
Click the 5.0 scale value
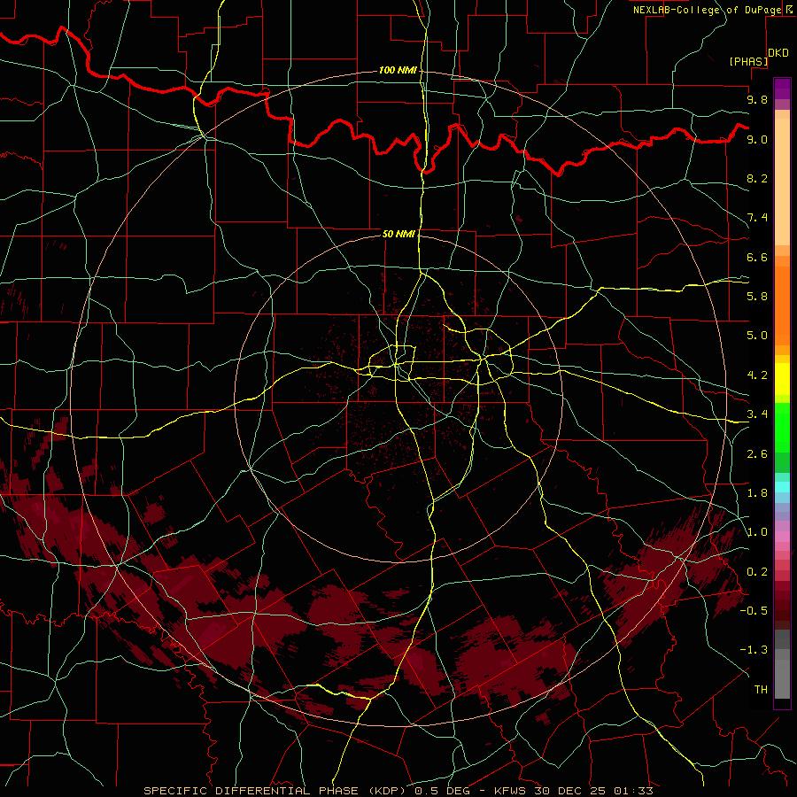coord(757,336)
